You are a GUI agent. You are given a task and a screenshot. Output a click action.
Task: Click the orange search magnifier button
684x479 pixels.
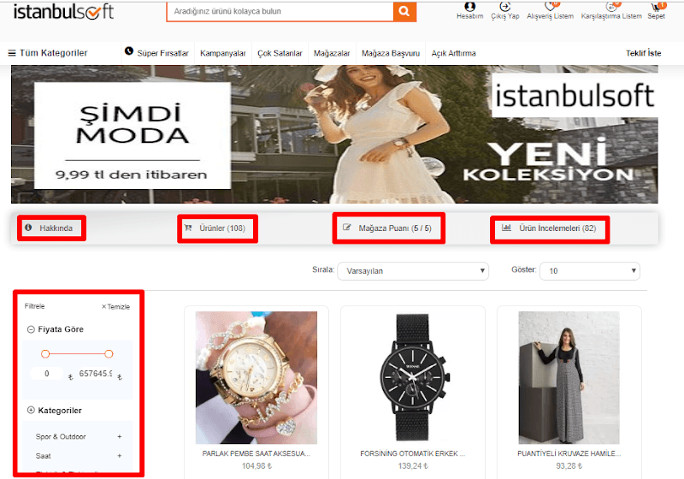[x=404, y=11]
